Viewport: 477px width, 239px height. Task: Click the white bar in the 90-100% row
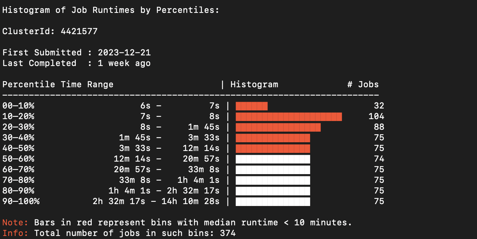273,201
